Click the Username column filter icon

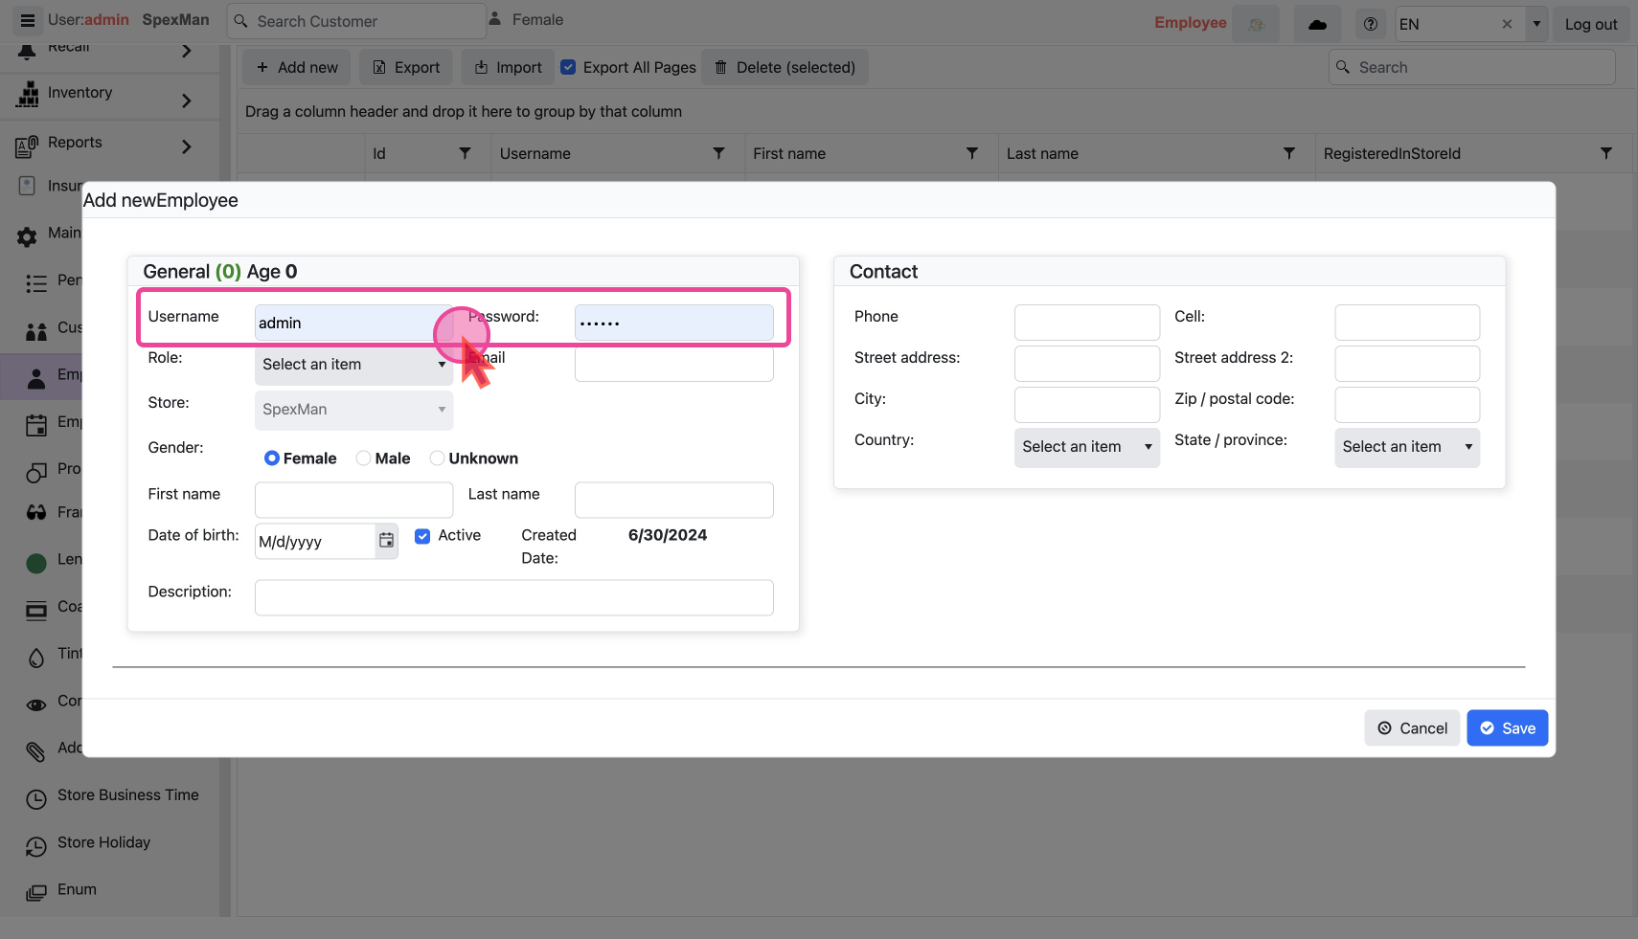(x=718, y=153)
